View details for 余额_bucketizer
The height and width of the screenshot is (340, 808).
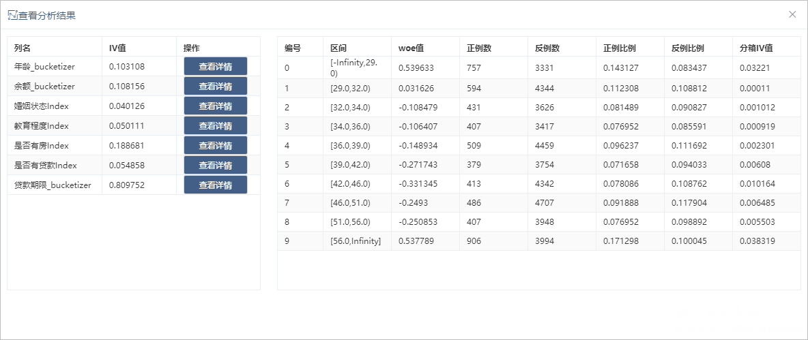[x=216, y=86]
